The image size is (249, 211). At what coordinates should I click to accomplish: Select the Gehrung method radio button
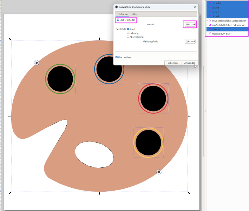pos(128,33)
